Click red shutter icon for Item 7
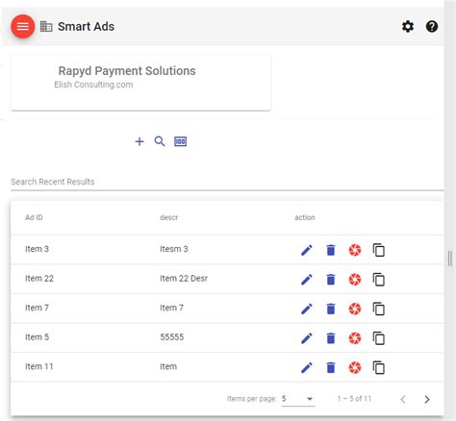 click(355, 309)
